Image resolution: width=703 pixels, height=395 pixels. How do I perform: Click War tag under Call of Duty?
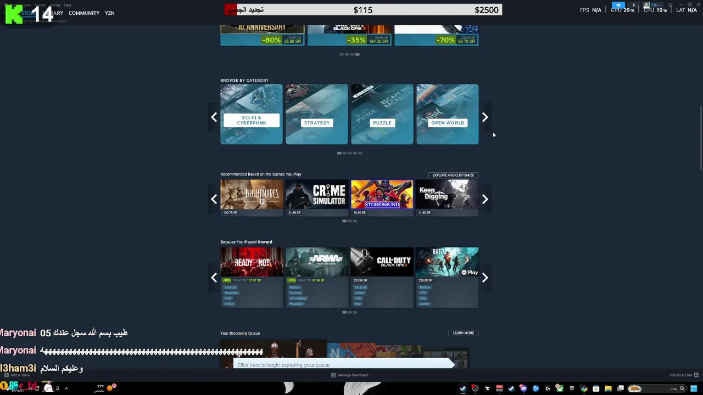(x=358, y=304)
